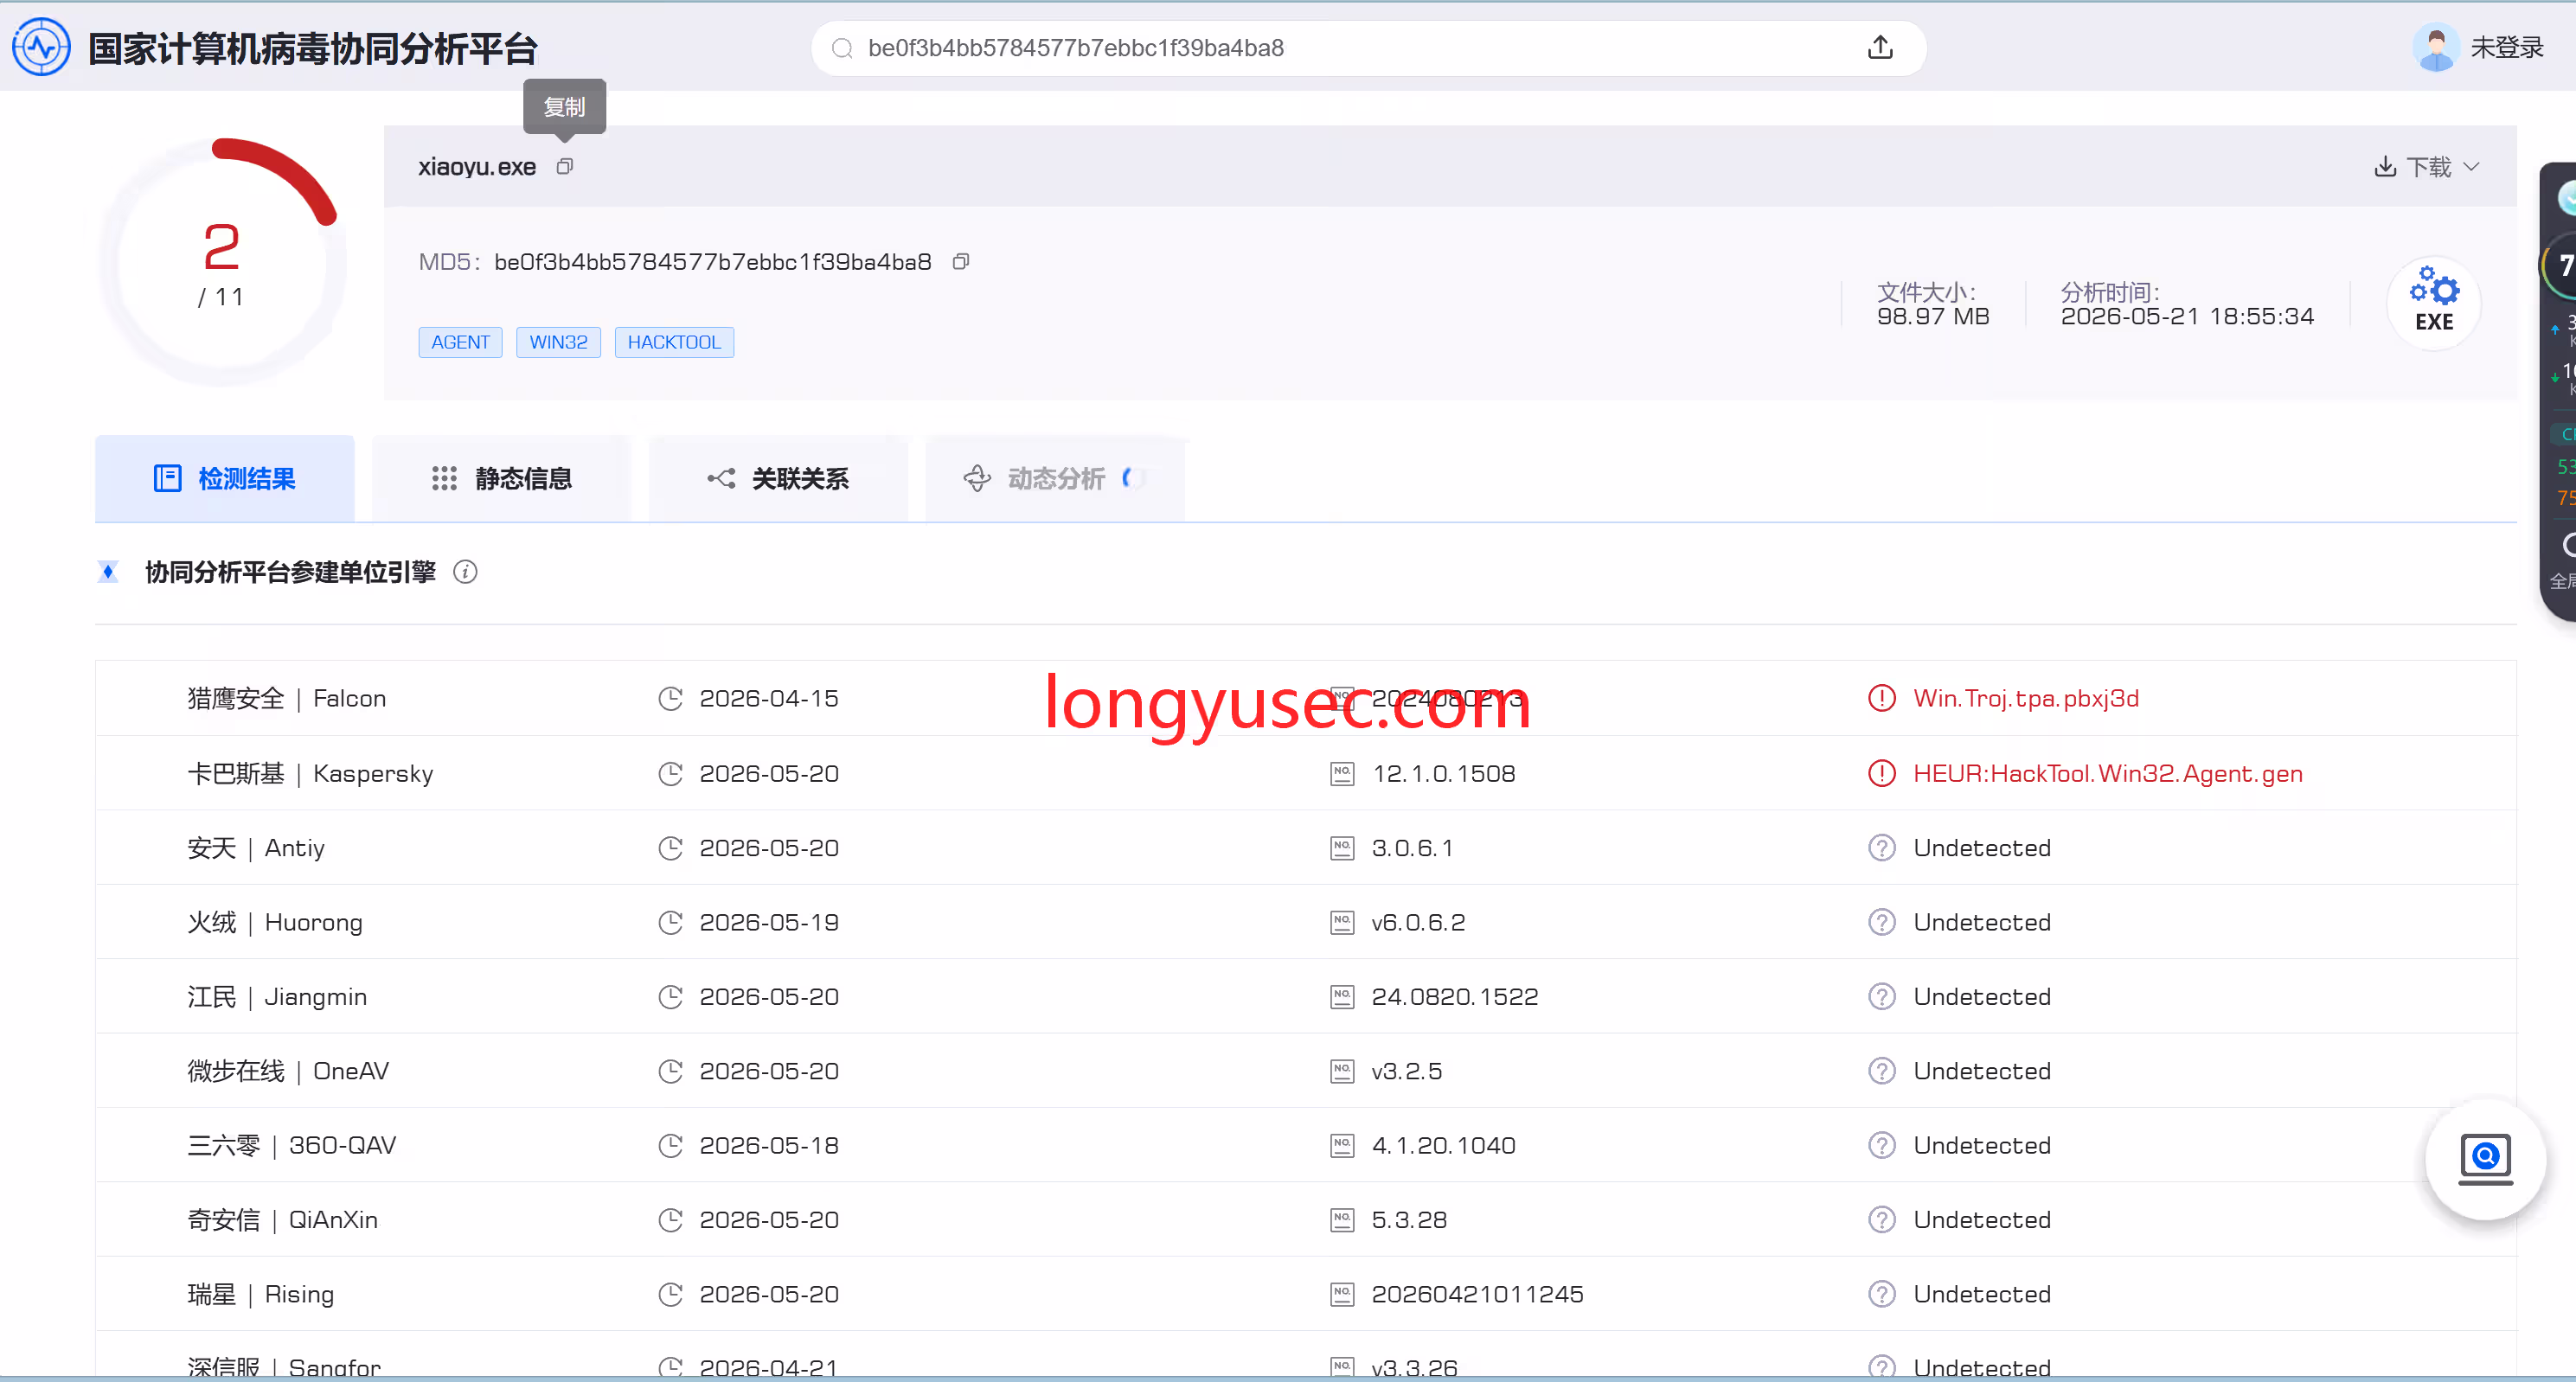This screenshot has height=1382, width=2576.
Task: Click the question icon for Antiy result
Action: pos(1881,848)
